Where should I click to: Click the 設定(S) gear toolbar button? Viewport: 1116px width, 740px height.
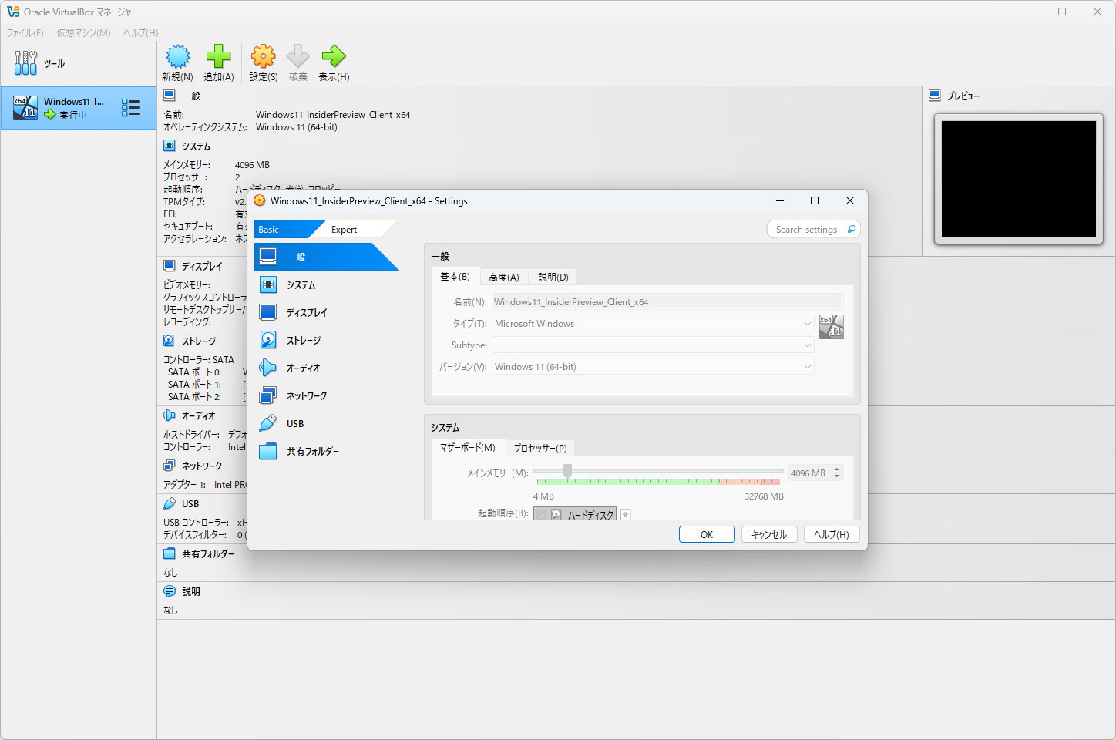click(264, 63)
